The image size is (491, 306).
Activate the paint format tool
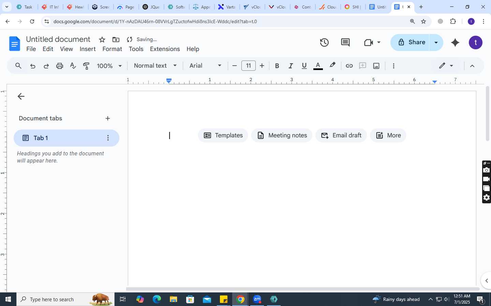(x=86, y=66)
